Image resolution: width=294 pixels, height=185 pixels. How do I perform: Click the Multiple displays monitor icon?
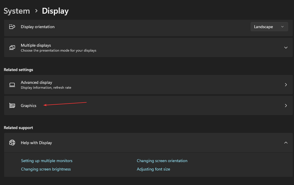coord(12,48)
